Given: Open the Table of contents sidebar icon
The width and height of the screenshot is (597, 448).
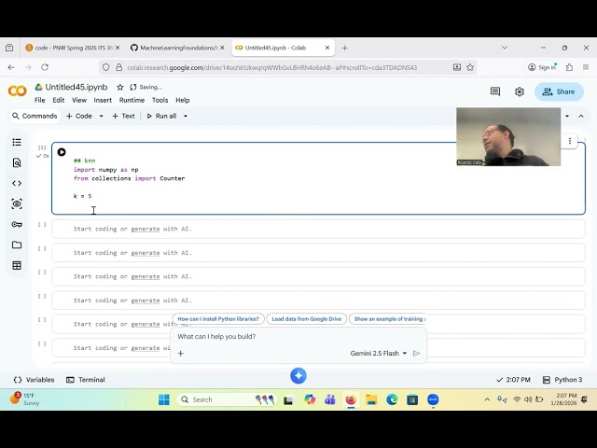Looking at the screenshot, I should pos(17,142).
